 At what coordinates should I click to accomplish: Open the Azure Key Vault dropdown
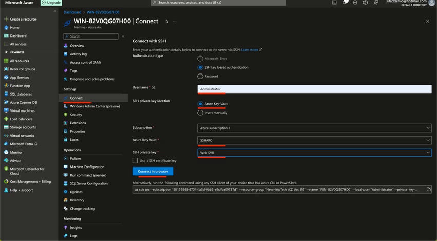pos(315,140)
